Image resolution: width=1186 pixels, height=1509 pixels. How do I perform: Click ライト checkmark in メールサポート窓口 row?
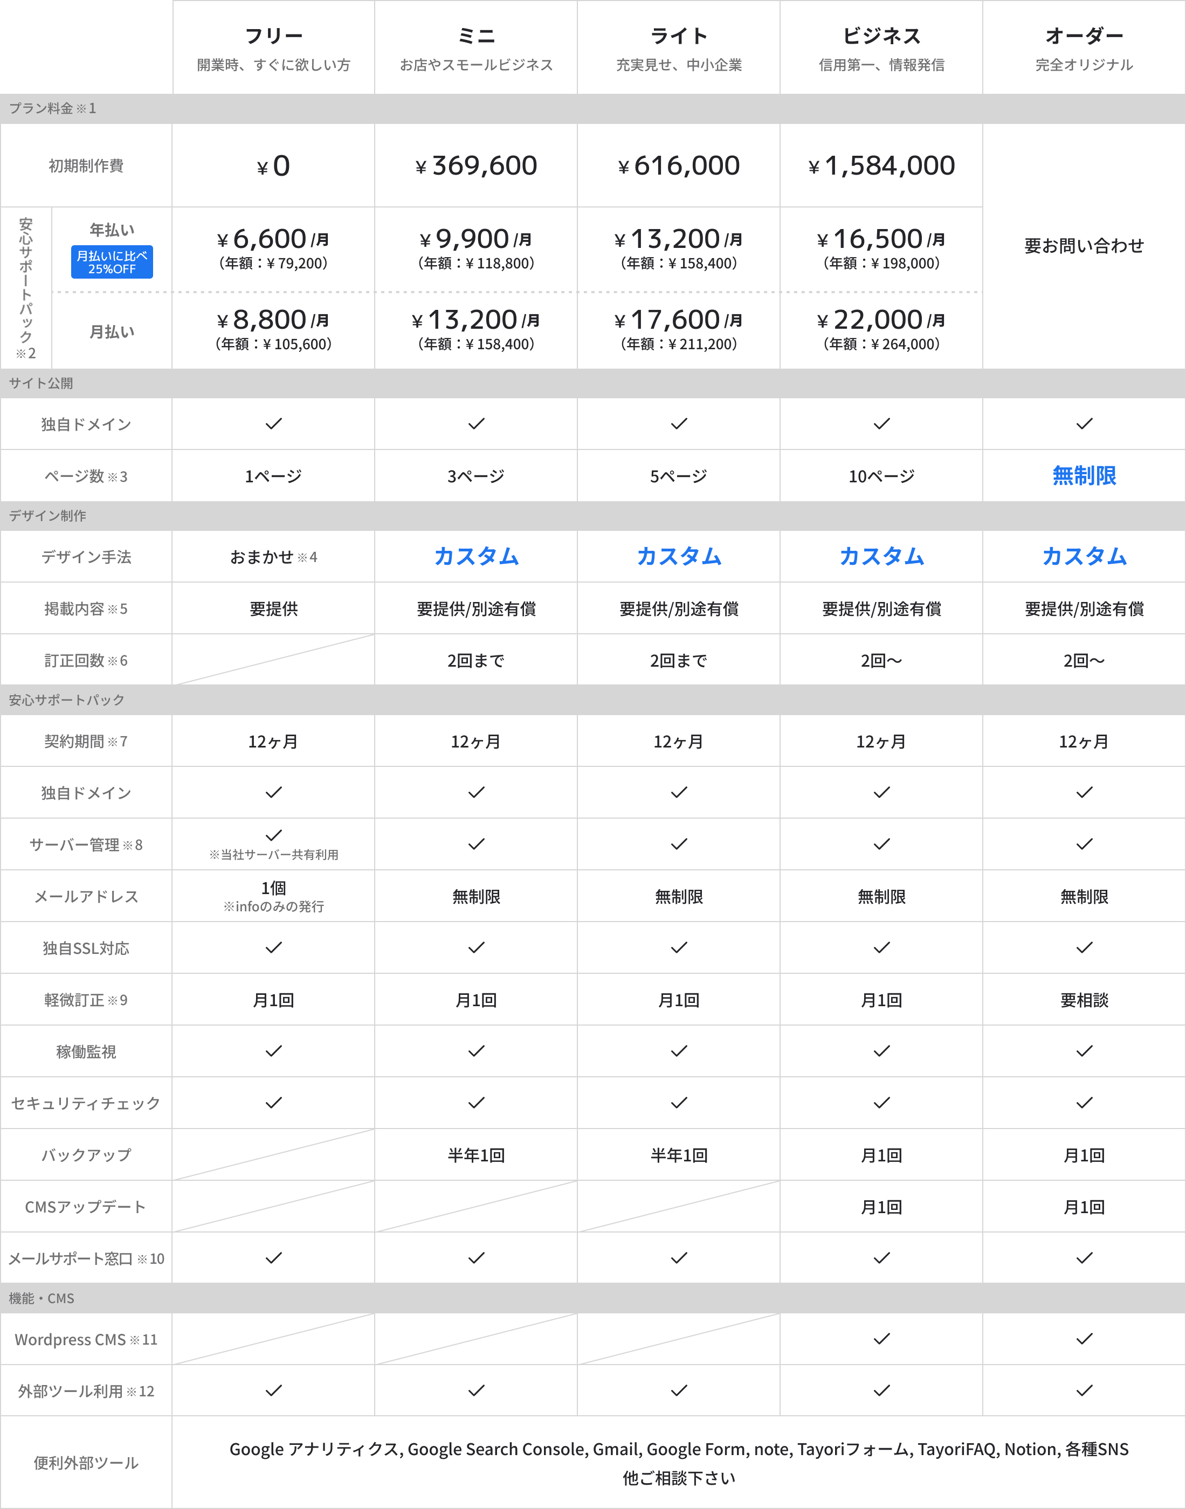[x=678, y=1258]
